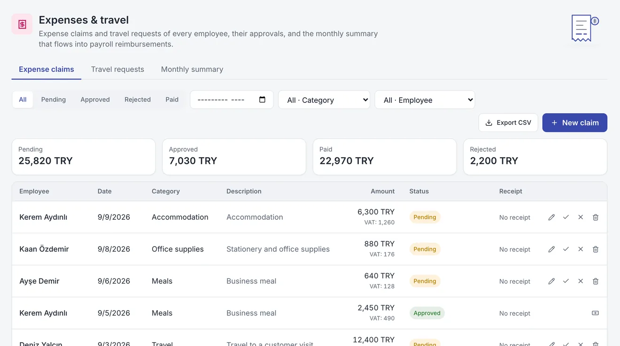
Task: Click the employee name Ayşe Demir
Action: (39, 281)
